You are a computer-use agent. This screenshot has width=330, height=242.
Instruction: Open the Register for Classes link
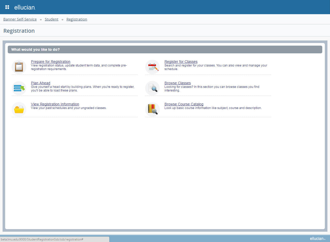181,62
